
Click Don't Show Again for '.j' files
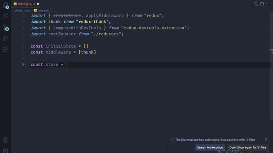tap(247, 147)
